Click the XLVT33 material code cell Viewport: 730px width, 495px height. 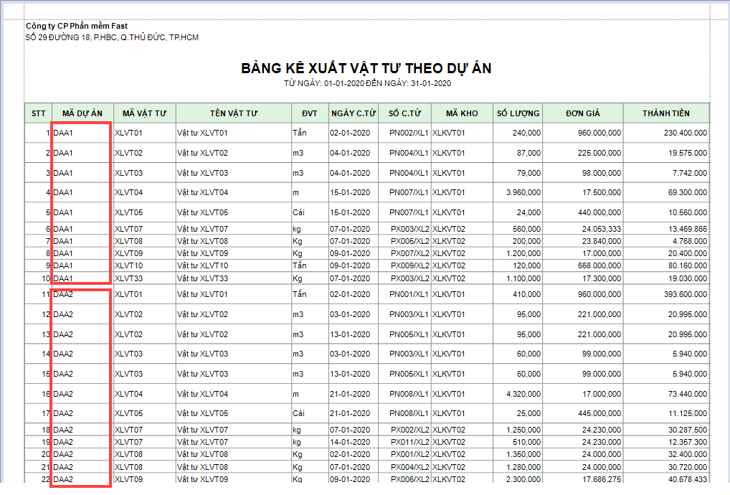point(129,278)
